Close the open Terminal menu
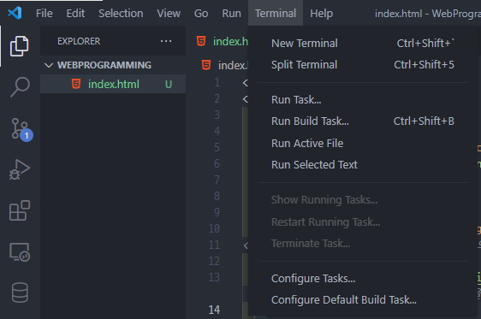Viewport: 481px width, 319px height. click(x=276, y=14)
